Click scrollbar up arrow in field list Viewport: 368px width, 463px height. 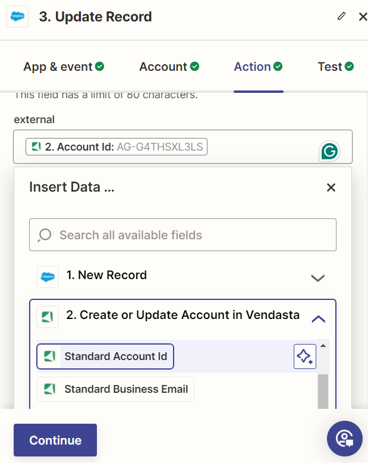pos(323,346)
